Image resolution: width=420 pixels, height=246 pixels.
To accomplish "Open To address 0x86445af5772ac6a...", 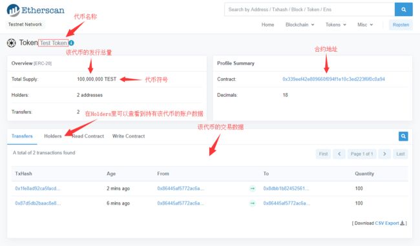I will (287, 203).
